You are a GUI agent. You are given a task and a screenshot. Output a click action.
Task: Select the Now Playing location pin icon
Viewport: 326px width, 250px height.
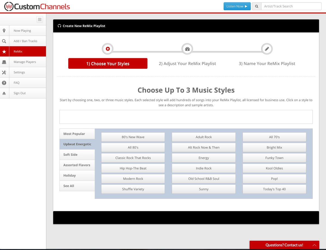coord(4,31)
